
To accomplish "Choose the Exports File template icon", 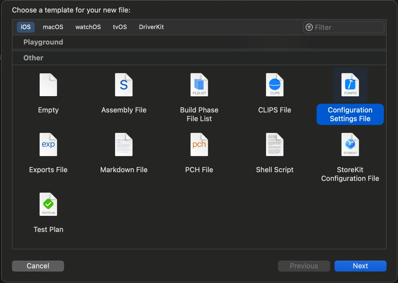I will (x=48, y=144).
